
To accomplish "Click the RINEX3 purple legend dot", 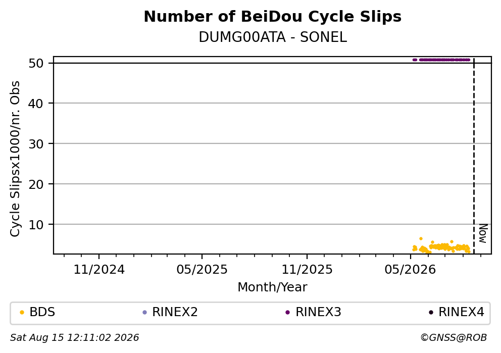I will (287, 313).
